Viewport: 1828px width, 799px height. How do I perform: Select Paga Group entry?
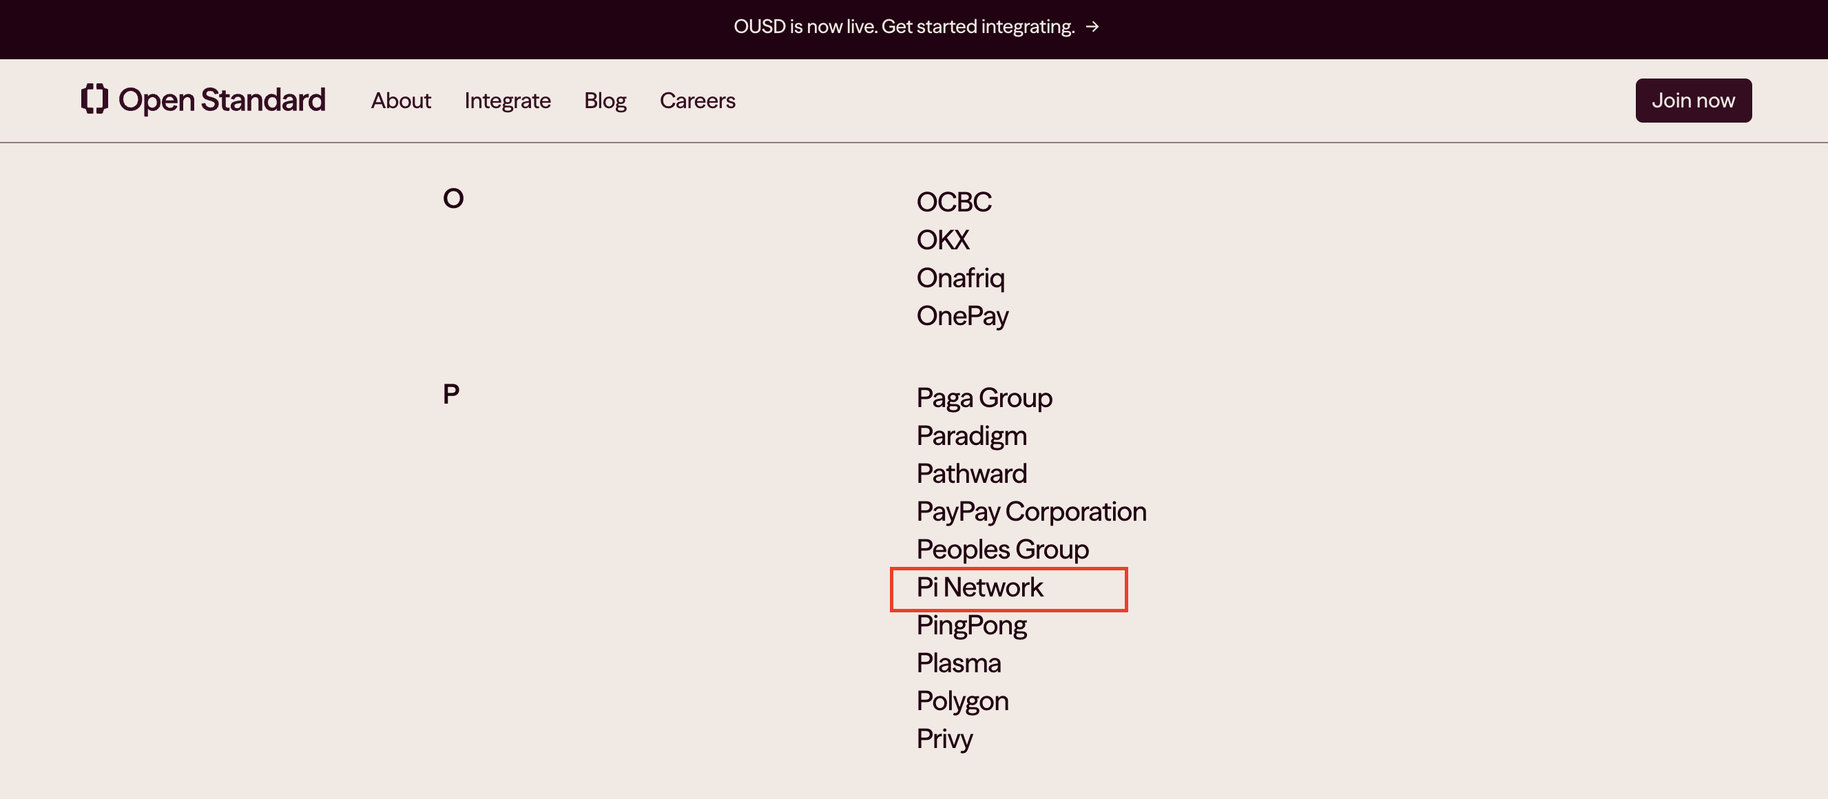pos(984,398)
